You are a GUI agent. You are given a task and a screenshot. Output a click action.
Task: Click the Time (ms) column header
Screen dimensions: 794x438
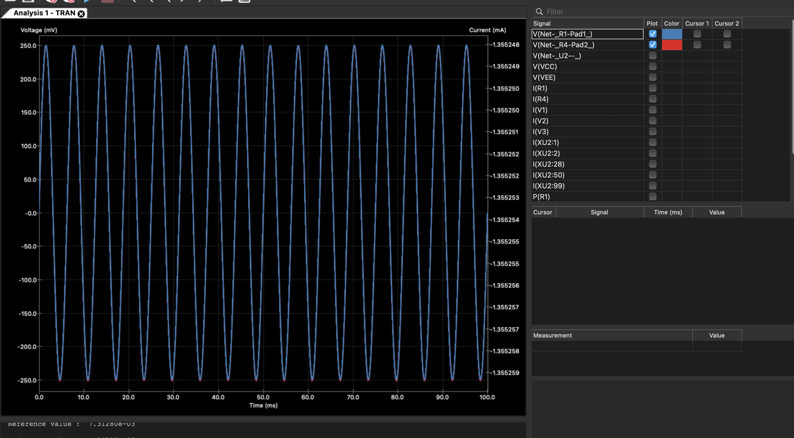point(668,212)
